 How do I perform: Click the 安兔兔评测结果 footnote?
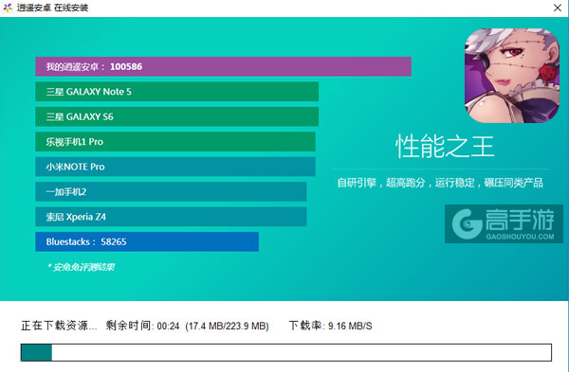81,267
